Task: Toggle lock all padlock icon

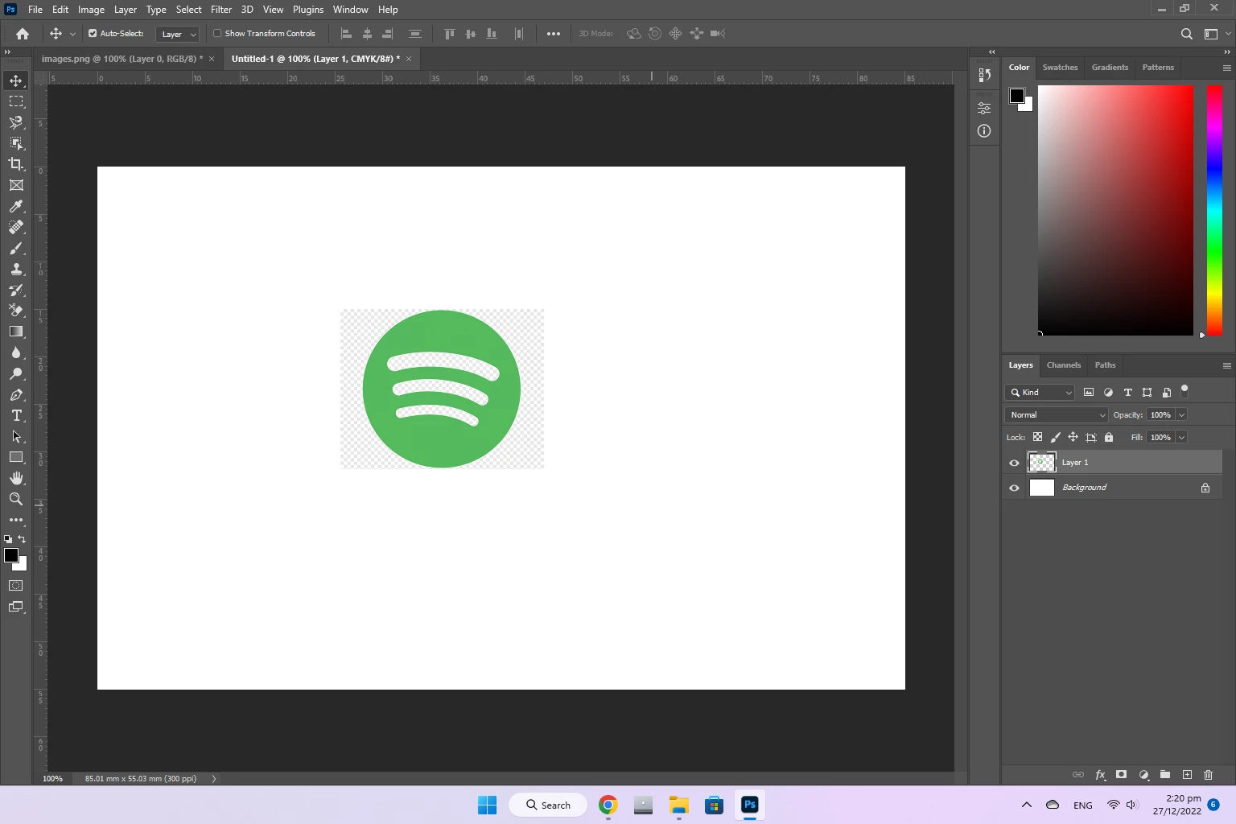Action: (x=1109, y=438)
